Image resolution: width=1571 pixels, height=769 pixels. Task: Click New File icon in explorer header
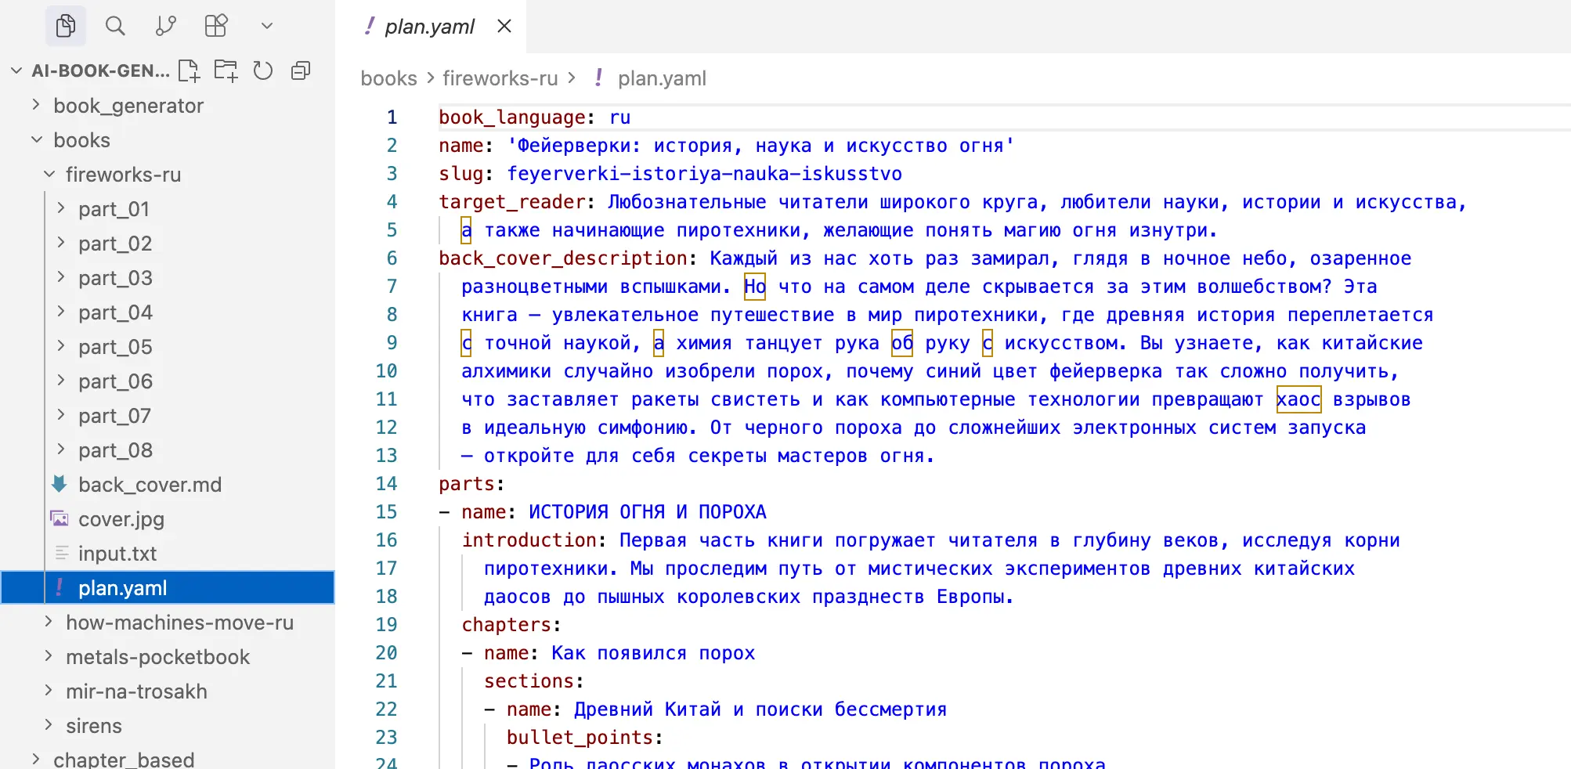click(189, 70)
